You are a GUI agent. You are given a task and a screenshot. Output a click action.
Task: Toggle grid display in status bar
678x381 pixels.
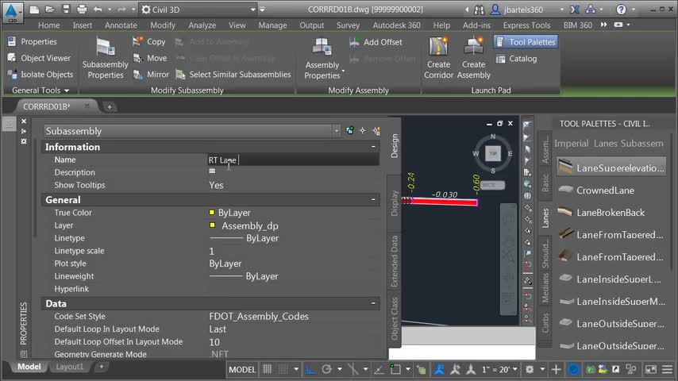point(268,369)
